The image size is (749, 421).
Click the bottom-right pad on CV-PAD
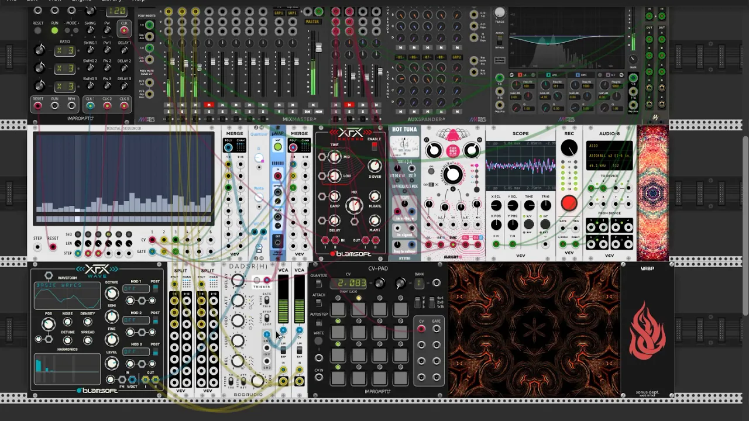tap(400, 378)
